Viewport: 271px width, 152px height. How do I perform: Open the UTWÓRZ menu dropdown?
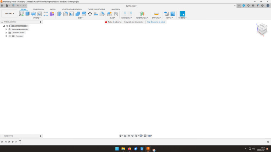pos(36,18)
